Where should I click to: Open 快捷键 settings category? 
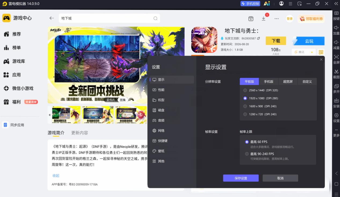click(172, 141)
